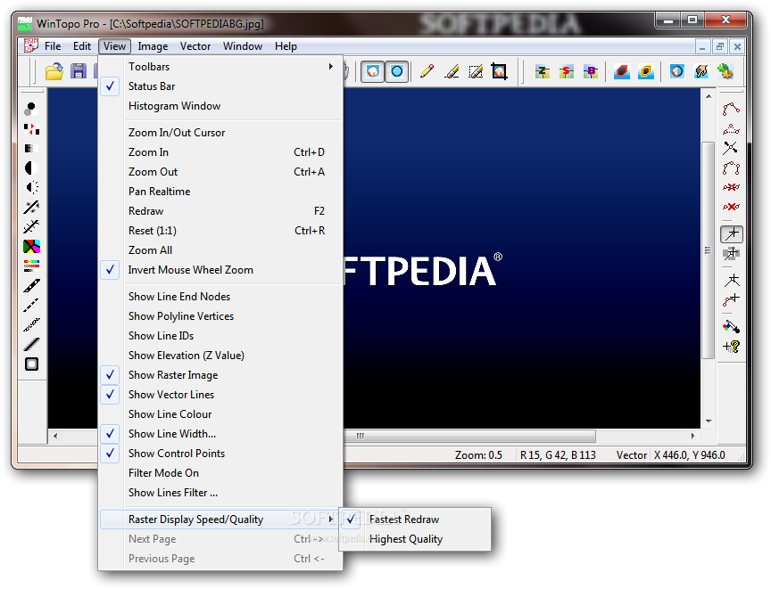Screen dimensions: 771x589
Task: Click the yellow outlined polygon icon
Action: pyautogui.click(x=645, y=71)
